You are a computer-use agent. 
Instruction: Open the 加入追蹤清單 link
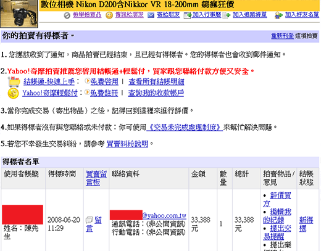[250, 15]
